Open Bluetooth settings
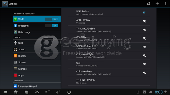 (37, 26)
